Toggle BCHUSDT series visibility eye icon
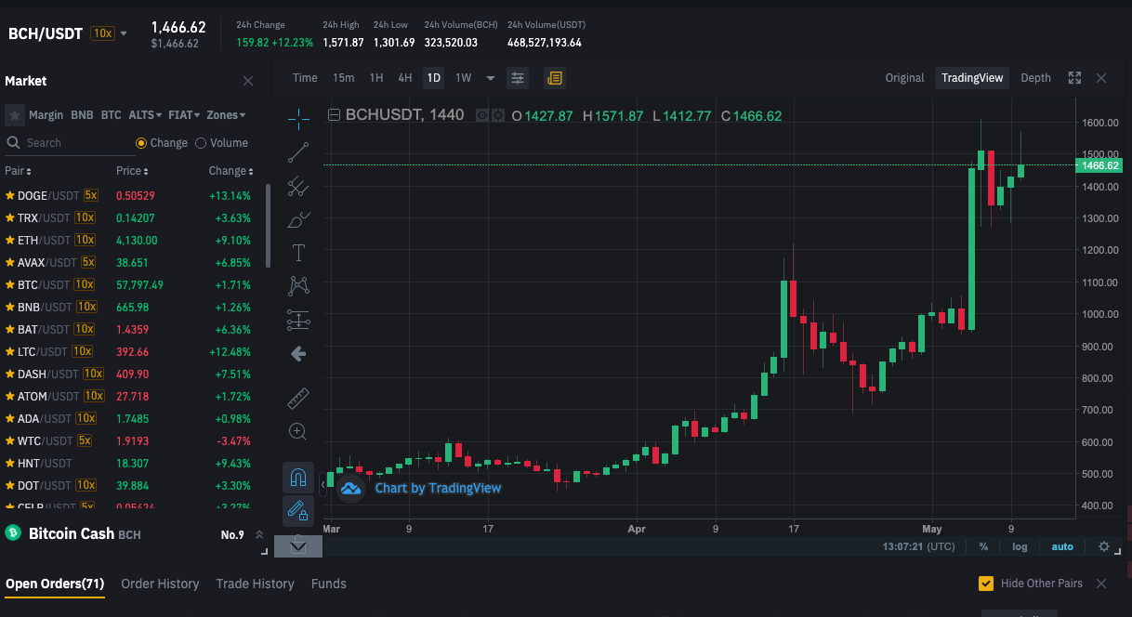Image resolution: width=1132 pixels, height=617 pixels. click(482, 116)
